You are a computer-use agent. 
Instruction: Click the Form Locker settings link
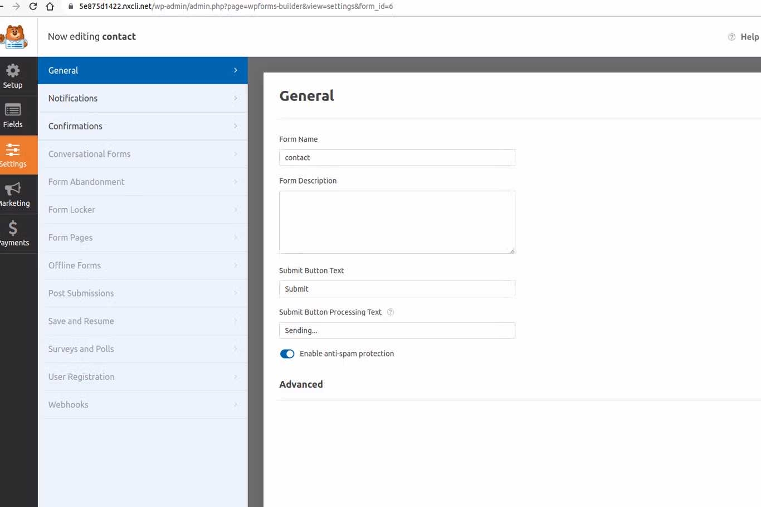pos(143,210)
